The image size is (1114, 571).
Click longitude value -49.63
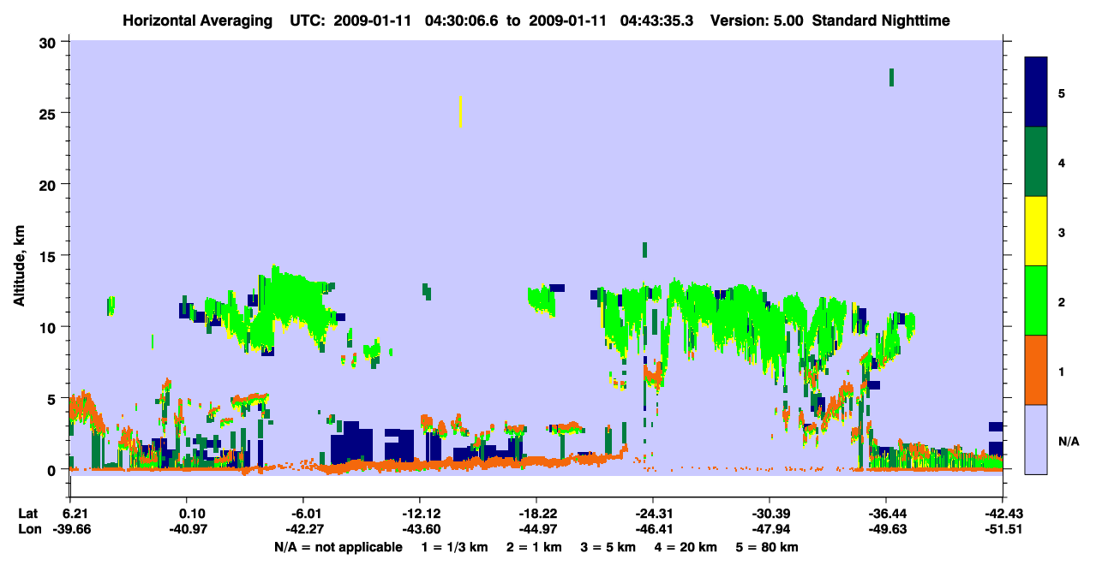(886, 530)
